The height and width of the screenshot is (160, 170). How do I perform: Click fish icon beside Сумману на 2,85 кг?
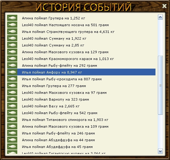click(12, 45)
